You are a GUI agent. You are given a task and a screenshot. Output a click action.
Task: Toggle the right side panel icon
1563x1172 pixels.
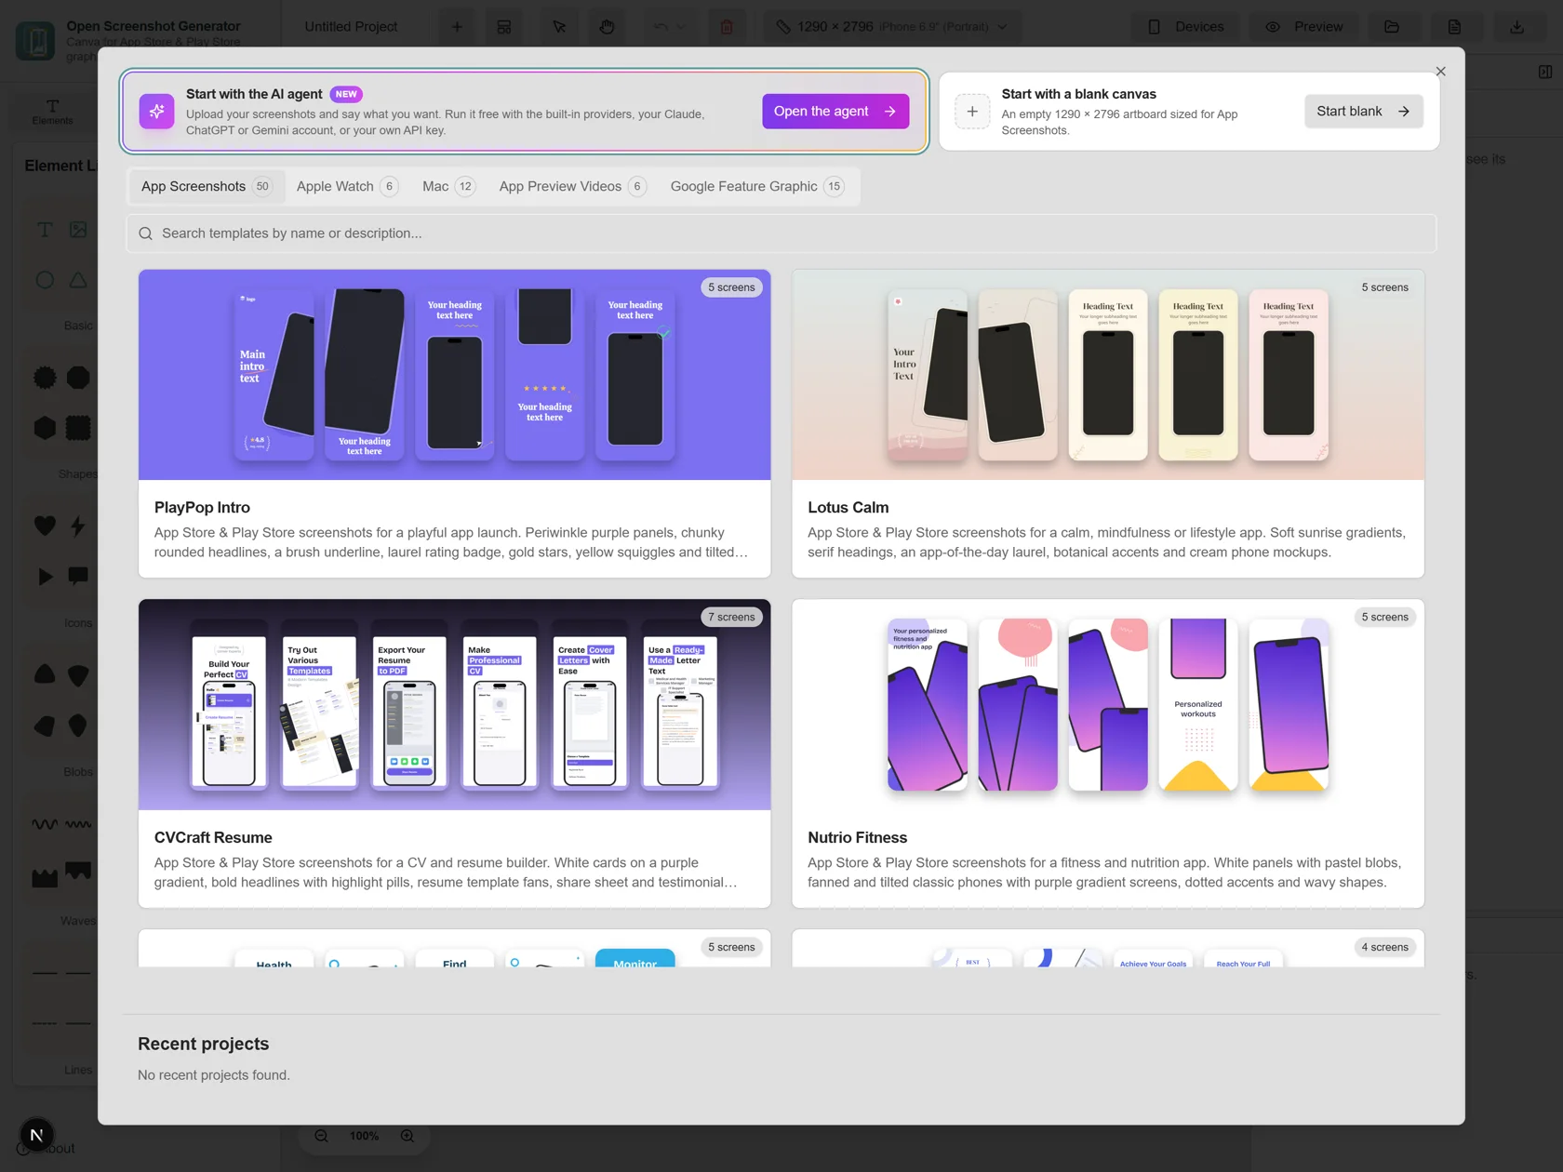tap(1545, 72)
